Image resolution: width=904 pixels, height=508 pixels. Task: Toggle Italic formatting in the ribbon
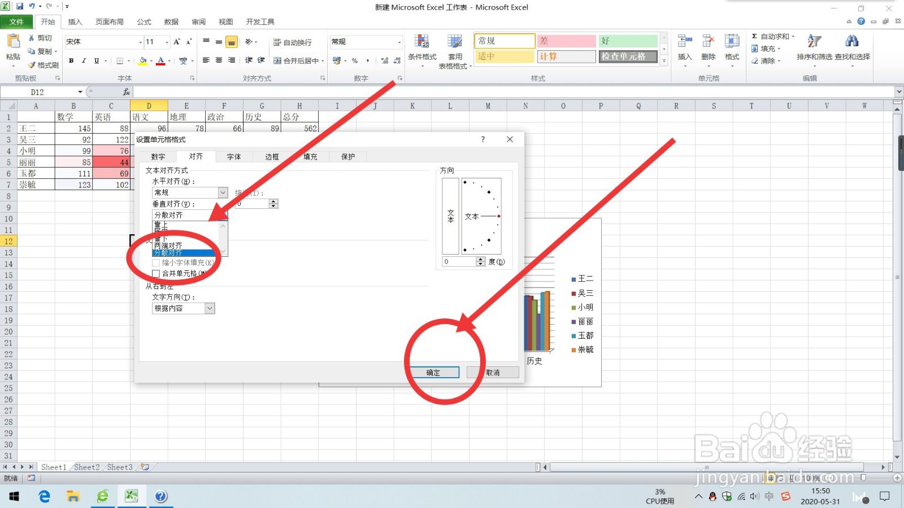[84, 60]
